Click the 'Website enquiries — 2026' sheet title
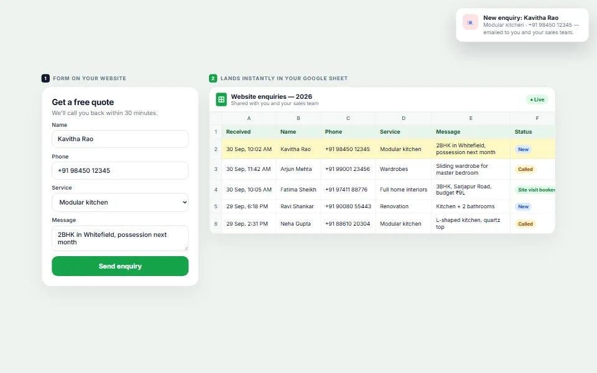Screen dimensions: 597x373 (272, 97)
